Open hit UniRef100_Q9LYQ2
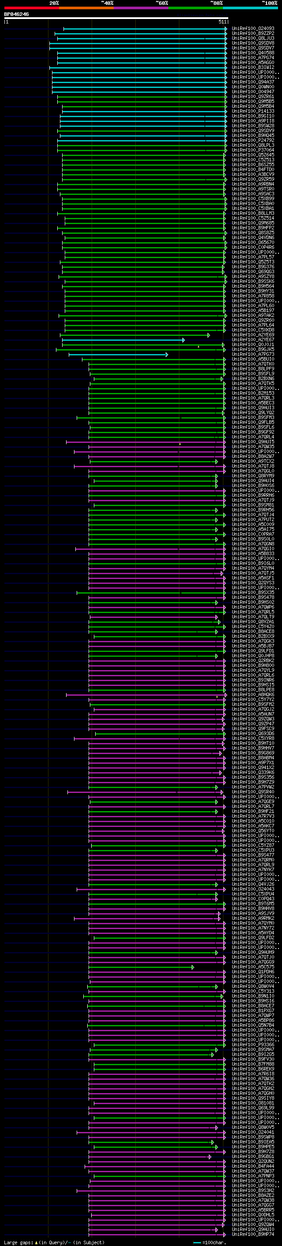This screenshot has width=282, height=1246. click(253, 412)
